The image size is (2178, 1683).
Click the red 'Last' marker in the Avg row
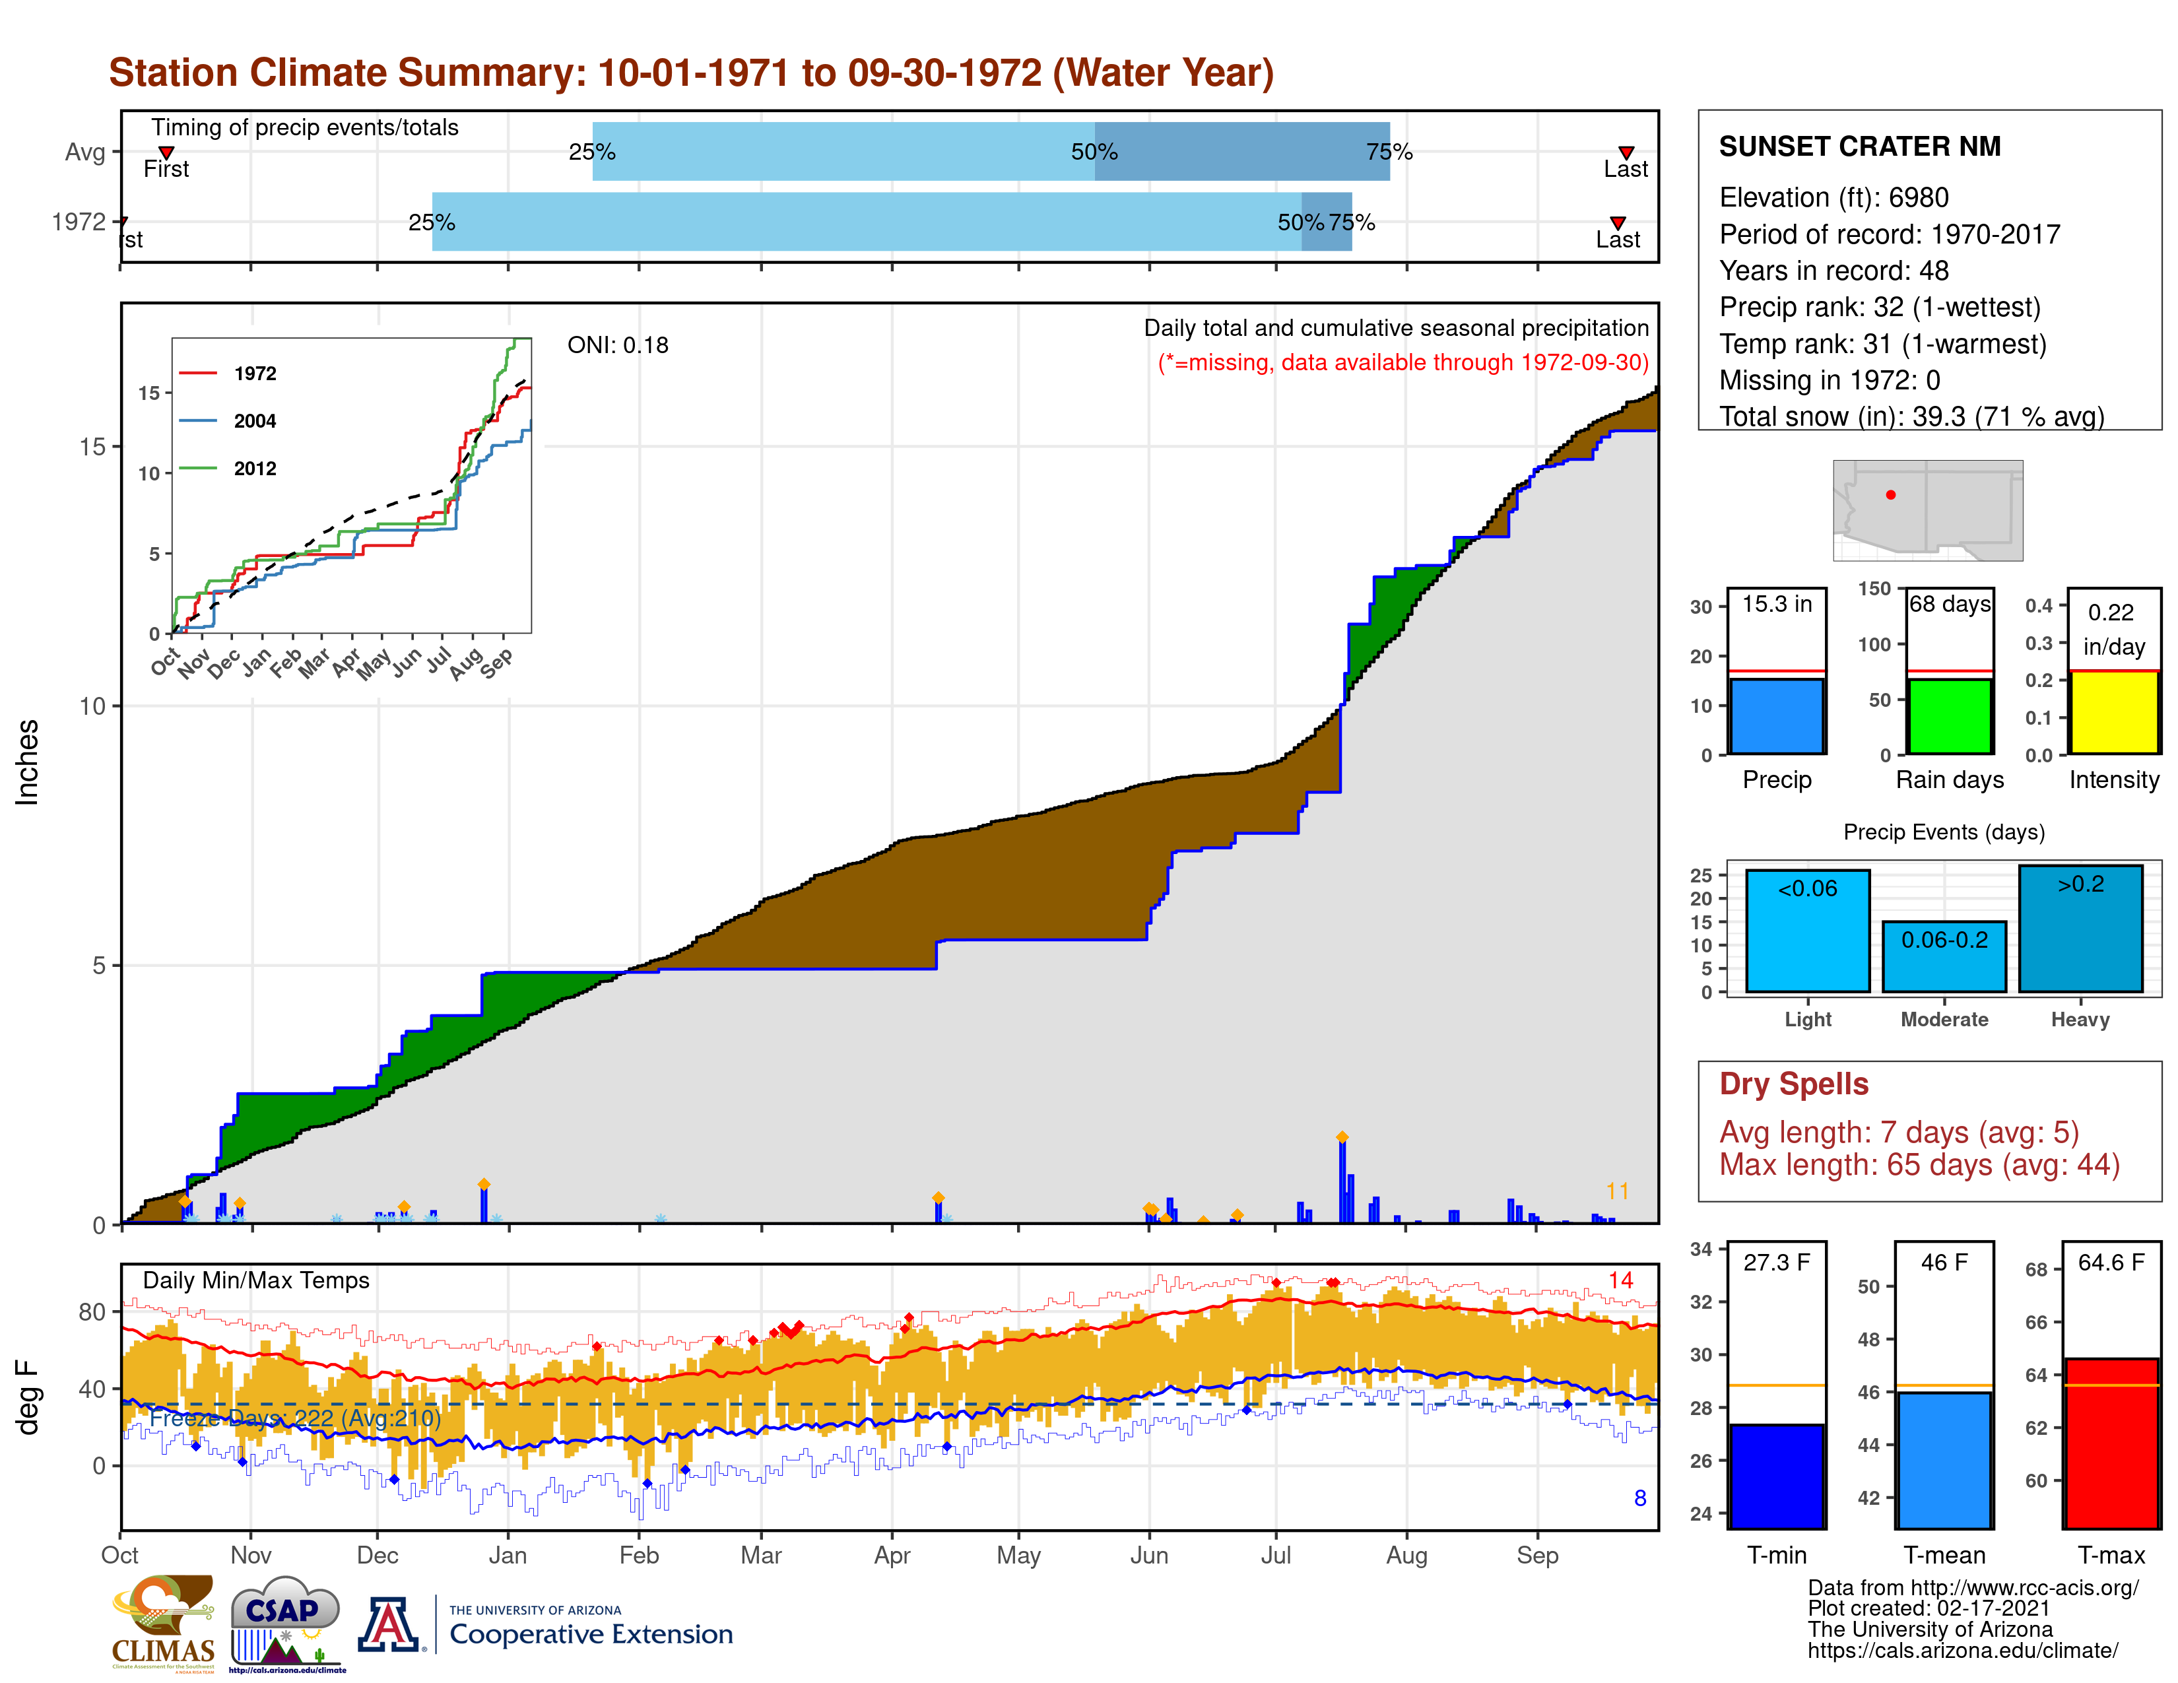[x=1626, y=152]
